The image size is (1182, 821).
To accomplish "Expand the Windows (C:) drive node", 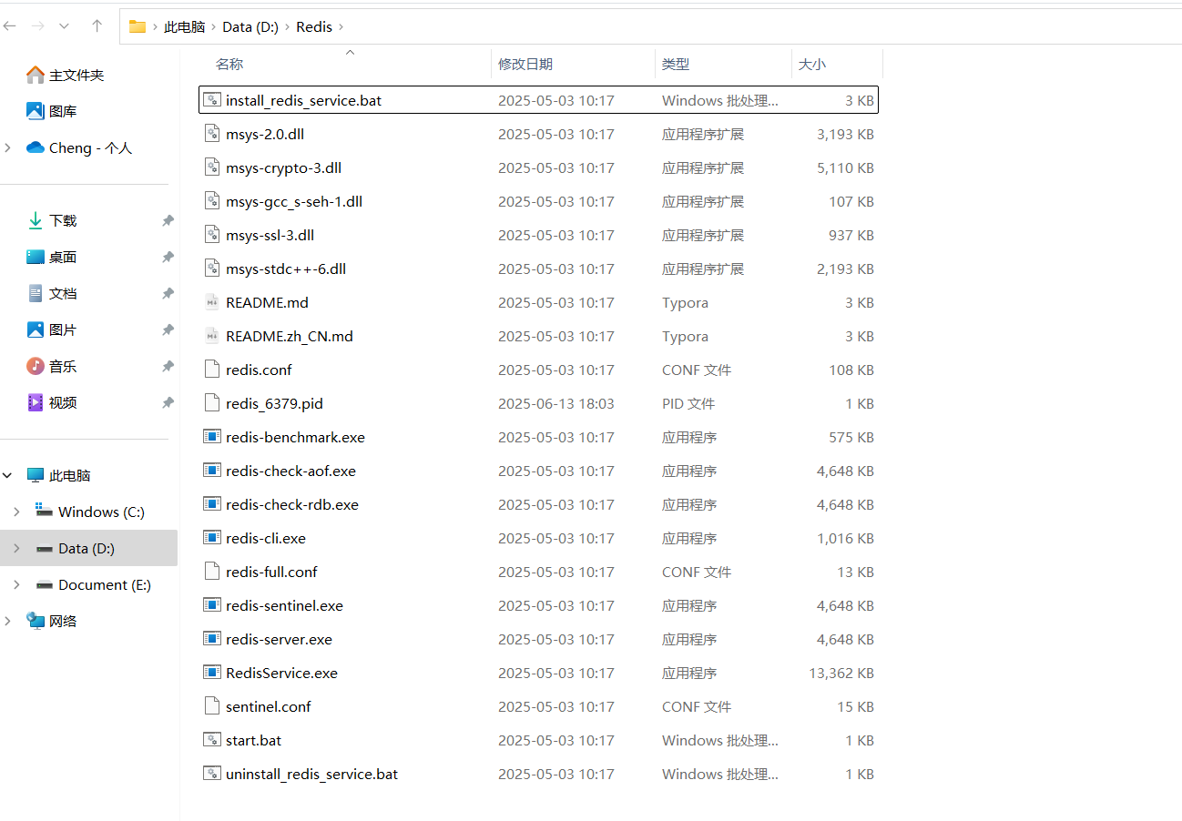I will tap(17, 512).
